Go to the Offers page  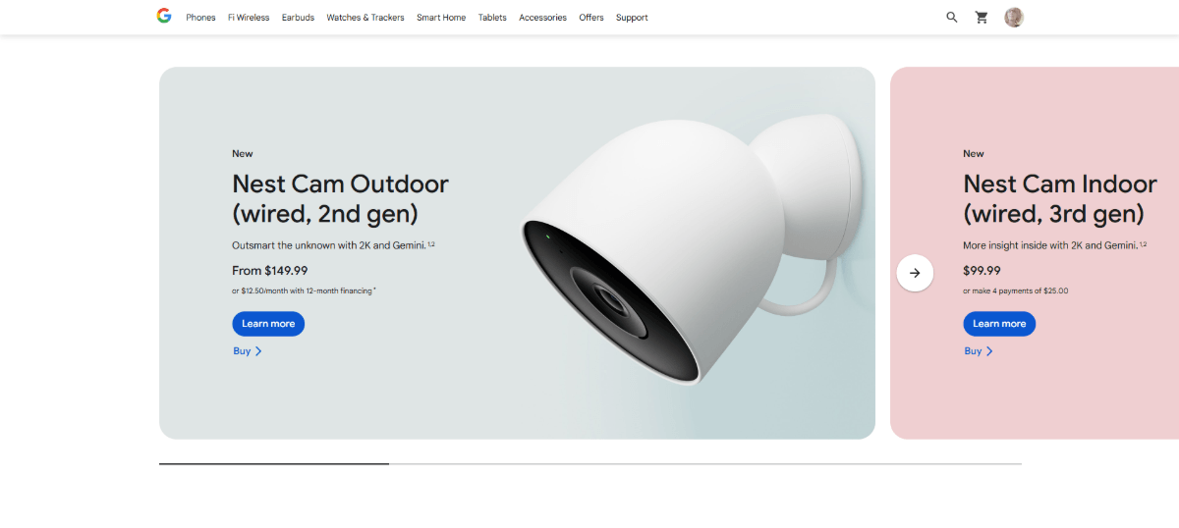[591, 18]
